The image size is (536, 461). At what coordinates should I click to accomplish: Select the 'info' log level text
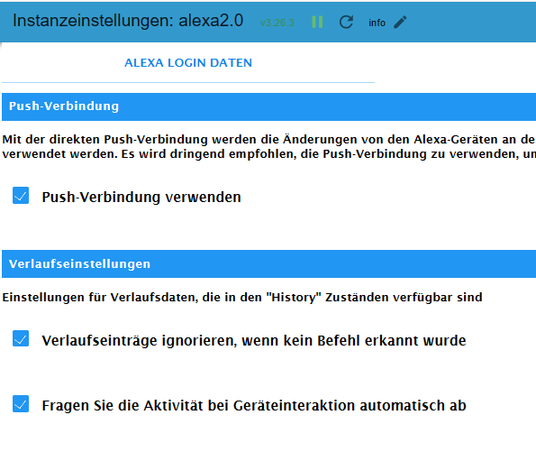[x=377, y=23]
